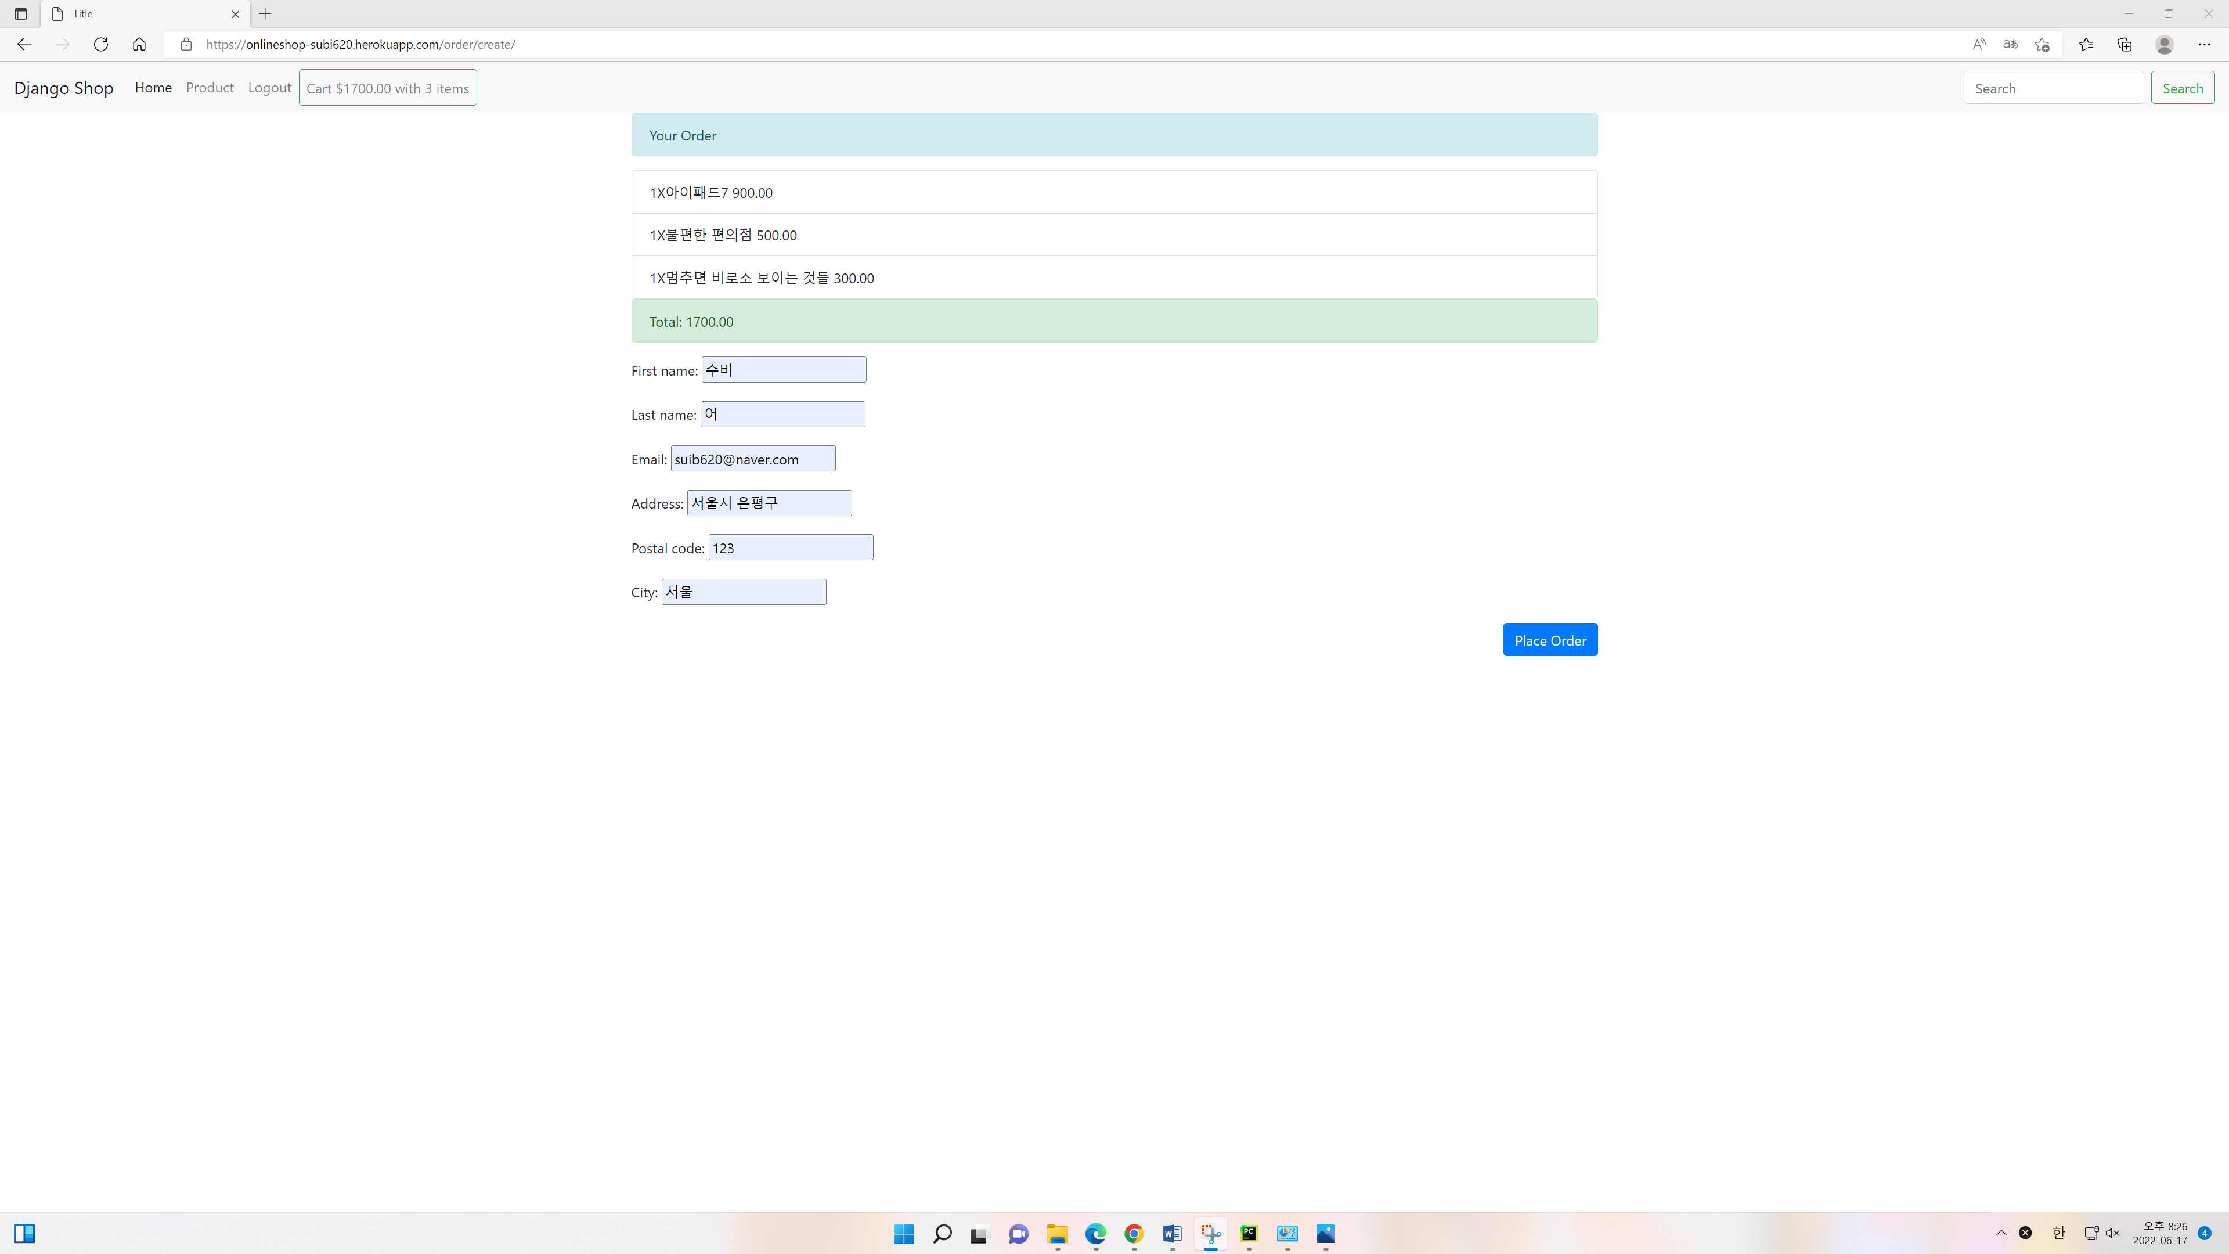Click the Email input field
This screenshot has height=1254, width=2229.
[753, 459]
